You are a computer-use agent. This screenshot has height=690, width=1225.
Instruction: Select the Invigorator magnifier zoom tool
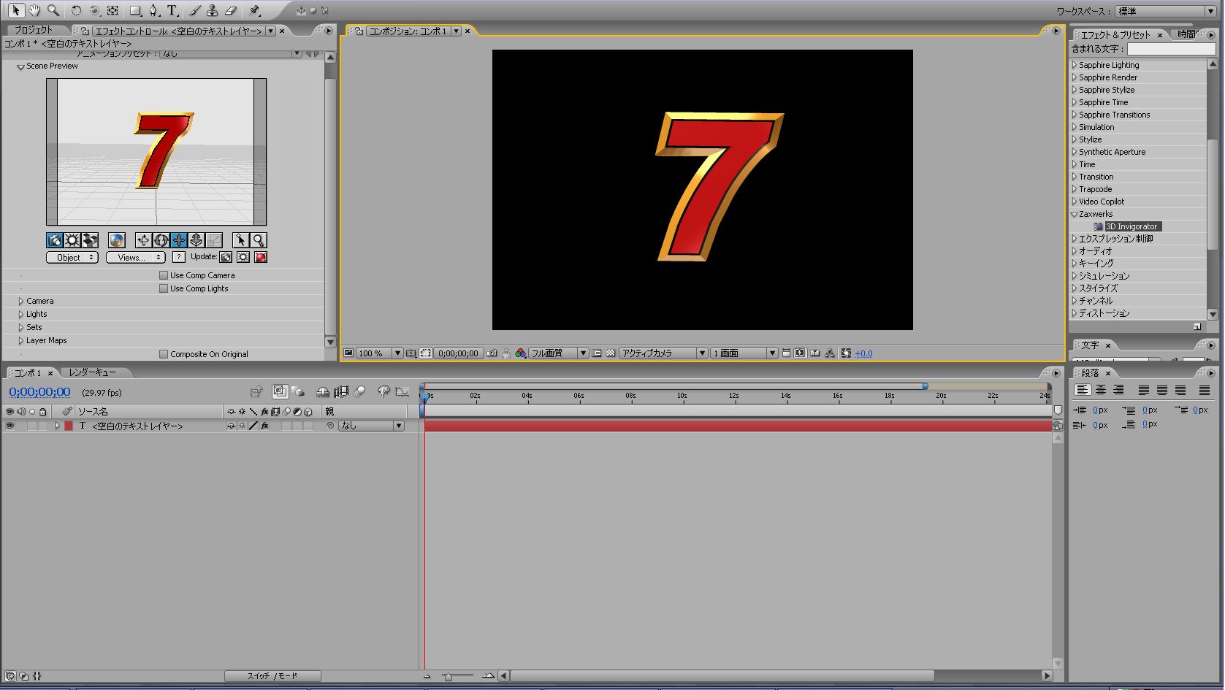(258, 240)
